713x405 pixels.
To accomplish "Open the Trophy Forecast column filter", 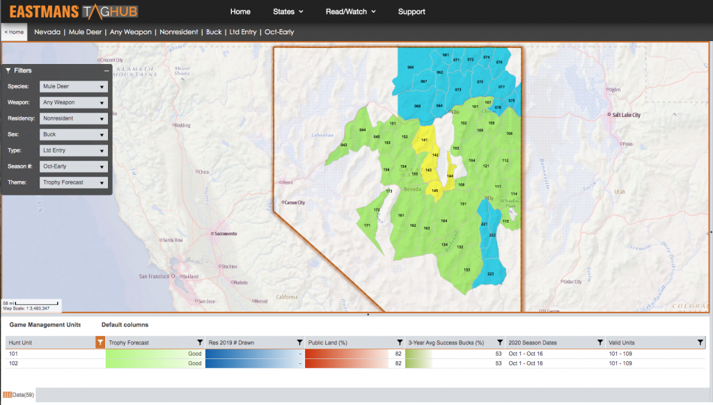I will pyautogui.click(x=200, y=342).
